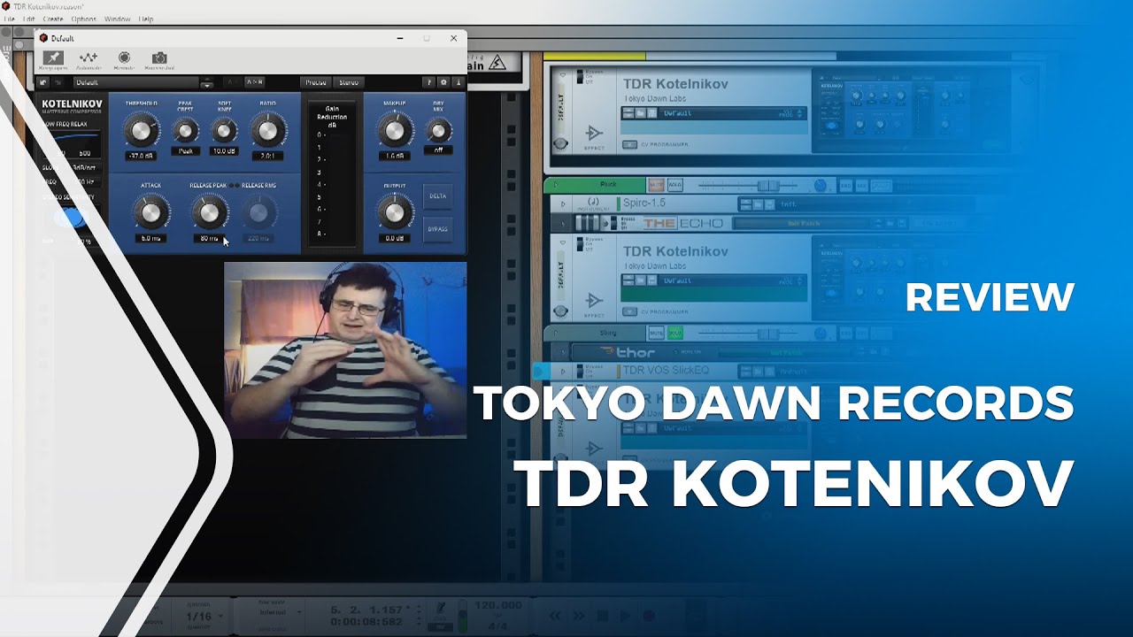Image resolution: width=1133 pixels, height=637 pixels.
Task: Click the Precise quality mode button
Action: point(315,82)
